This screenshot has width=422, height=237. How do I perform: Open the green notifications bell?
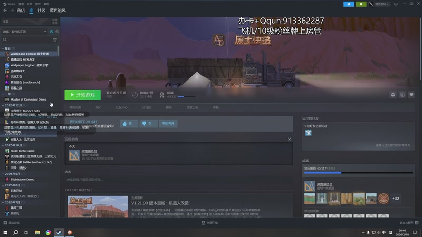point(361,4)
